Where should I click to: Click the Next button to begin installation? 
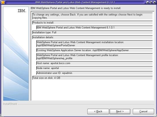click(x=120, y=111)
